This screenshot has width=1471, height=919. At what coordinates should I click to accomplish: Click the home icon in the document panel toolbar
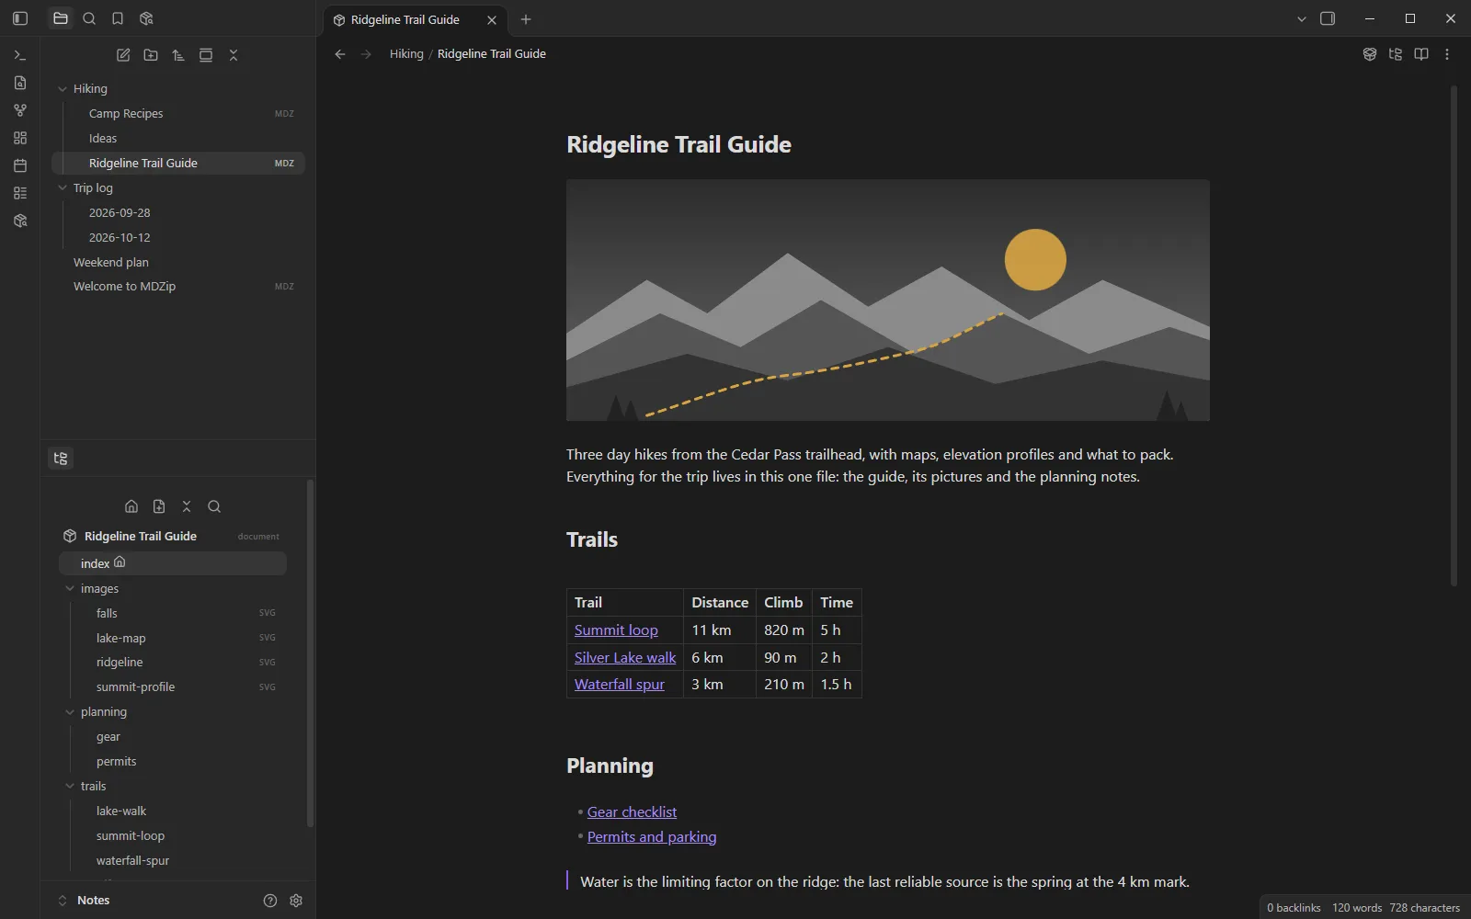pyautogui.click(x=131, y=506)
